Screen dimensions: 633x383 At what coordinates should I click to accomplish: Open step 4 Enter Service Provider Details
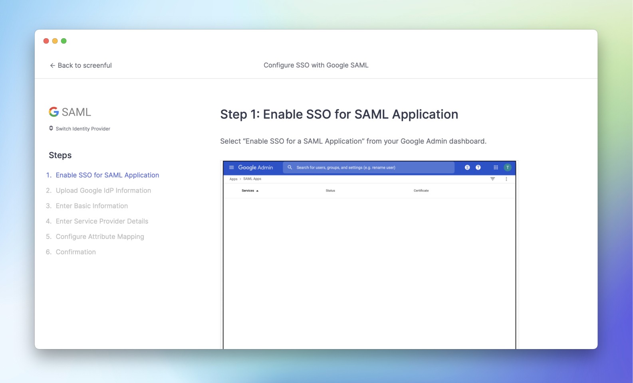click(97, 221)
